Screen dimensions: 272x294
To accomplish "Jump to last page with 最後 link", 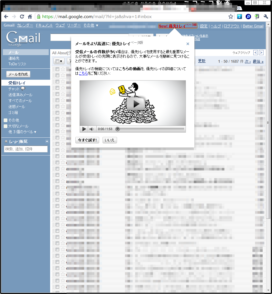I will [258, 61].
